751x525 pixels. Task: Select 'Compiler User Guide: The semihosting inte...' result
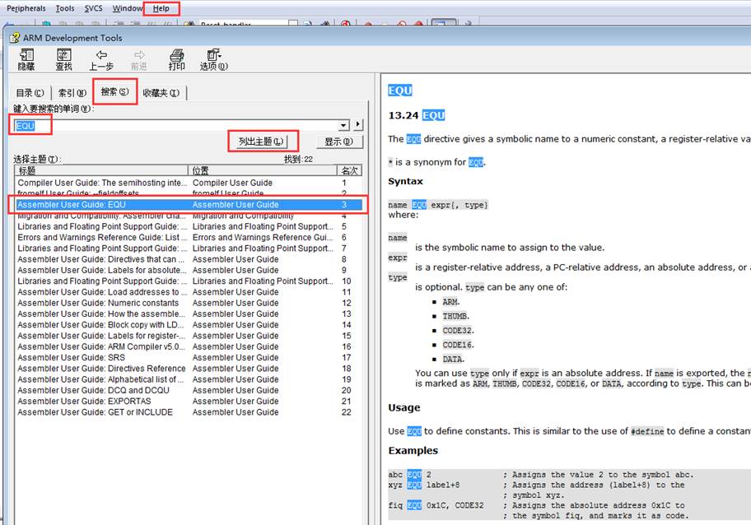point(189,183)
